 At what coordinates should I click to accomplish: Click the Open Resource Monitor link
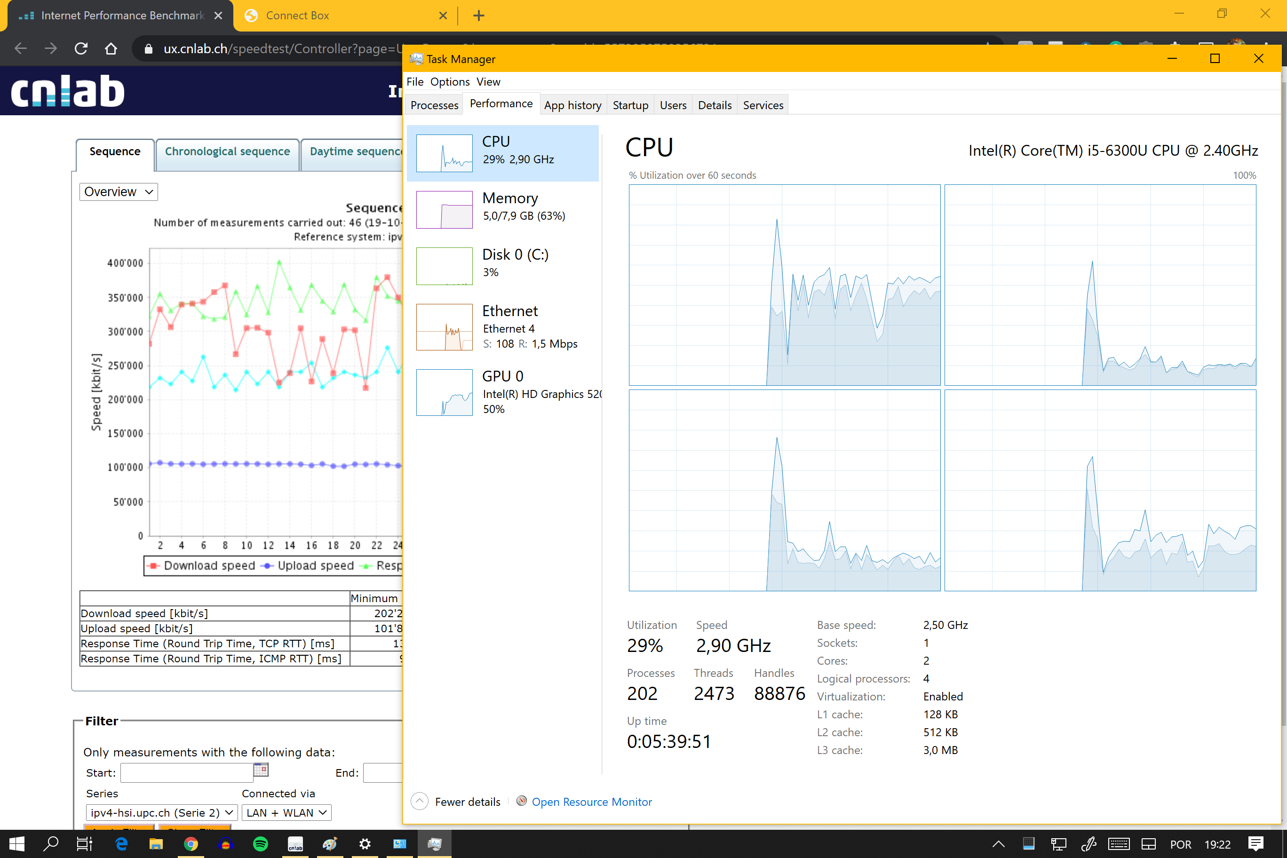(x=591, y=802)
